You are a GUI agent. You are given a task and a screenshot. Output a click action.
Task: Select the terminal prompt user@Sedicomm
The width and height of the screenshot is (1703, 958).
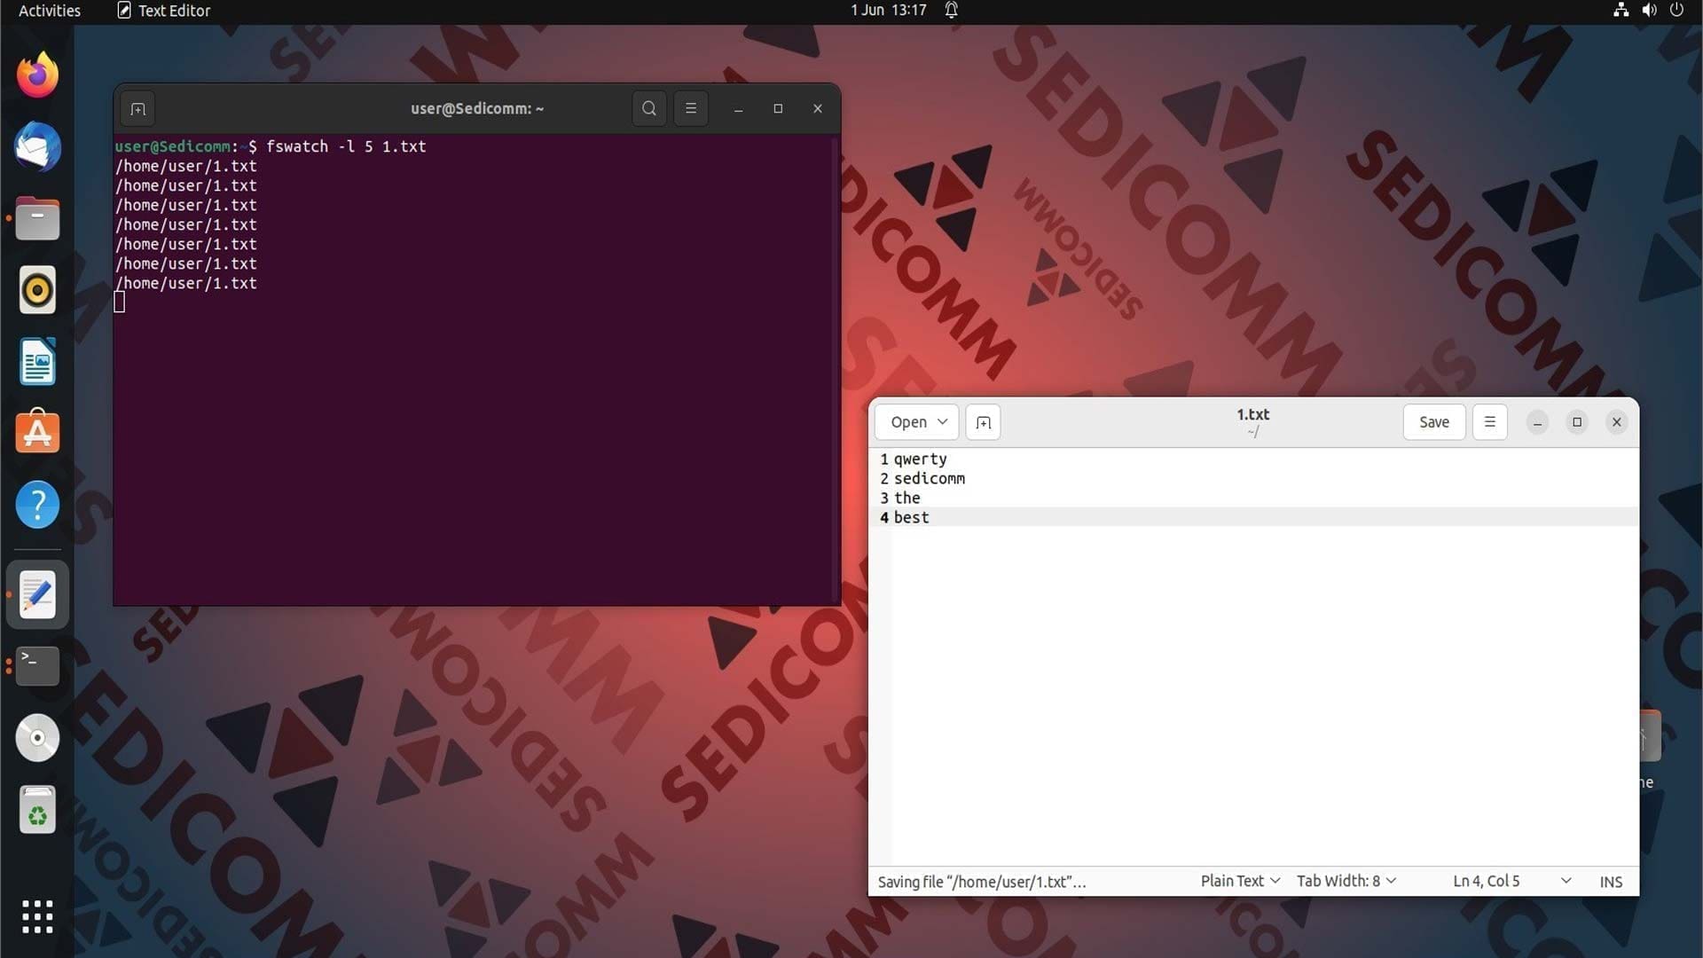click(173, 146)
